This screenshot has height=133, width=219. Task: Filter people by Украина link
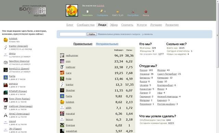(x=144, y=74)
